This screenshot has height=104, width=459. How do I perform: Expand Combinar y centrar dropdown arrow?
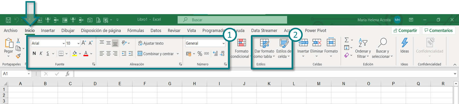178,54
